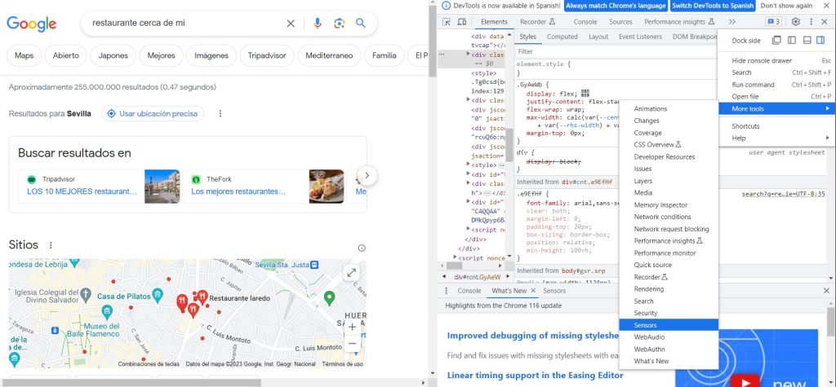The image size is (836, 387).
Task: Open 'Linear timing support in the Easing Editor' link
Action: coord(536,376)
